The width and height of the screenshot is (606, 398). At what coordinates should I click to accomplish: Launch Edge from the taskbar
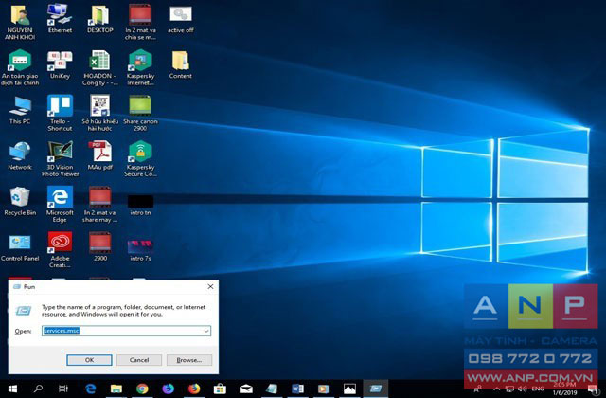tap(91, 389)
